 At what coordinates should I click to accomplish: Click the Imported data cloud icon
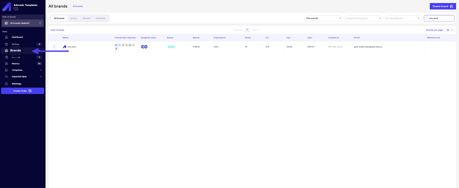pyautogui.click(x=6, y=77)
